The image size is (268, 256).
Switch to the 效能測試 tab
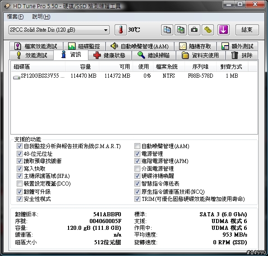click(32, 55)
